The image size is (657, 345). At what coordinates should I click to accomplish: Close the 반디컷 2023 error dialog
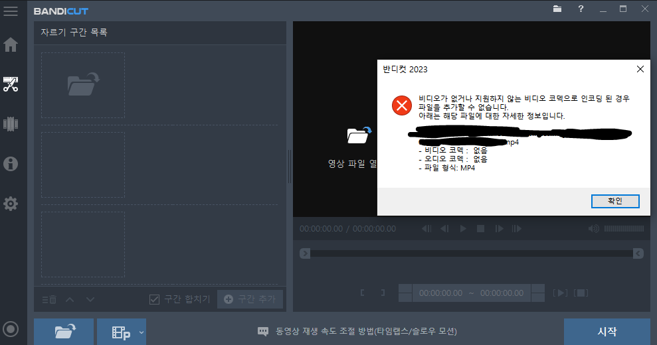[x=640, y=69]
